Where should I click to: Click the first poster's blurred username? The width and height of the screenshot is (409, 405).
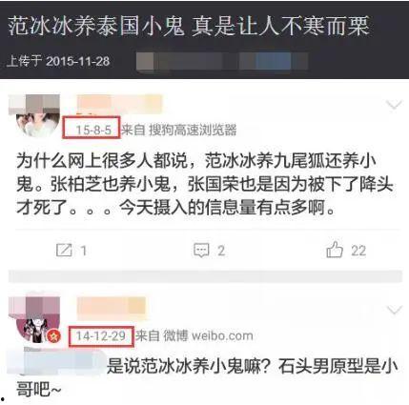[x=119, y=104]
